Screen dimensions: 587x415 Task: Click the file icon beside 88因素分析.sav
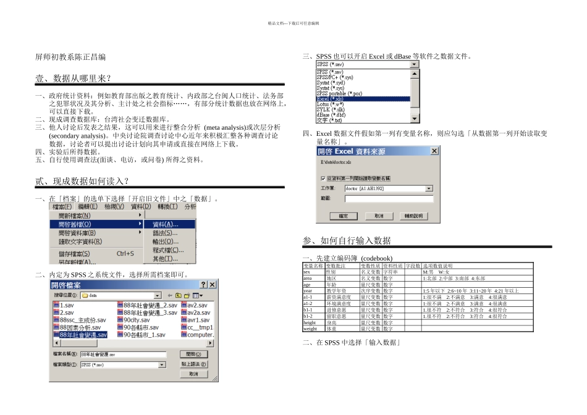pos(56,327)
